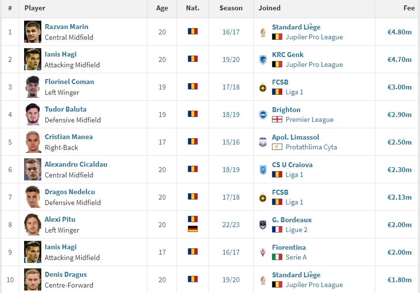Sort the table by the Age column header
The image size is (420, 293).
(x=162, y=8)
